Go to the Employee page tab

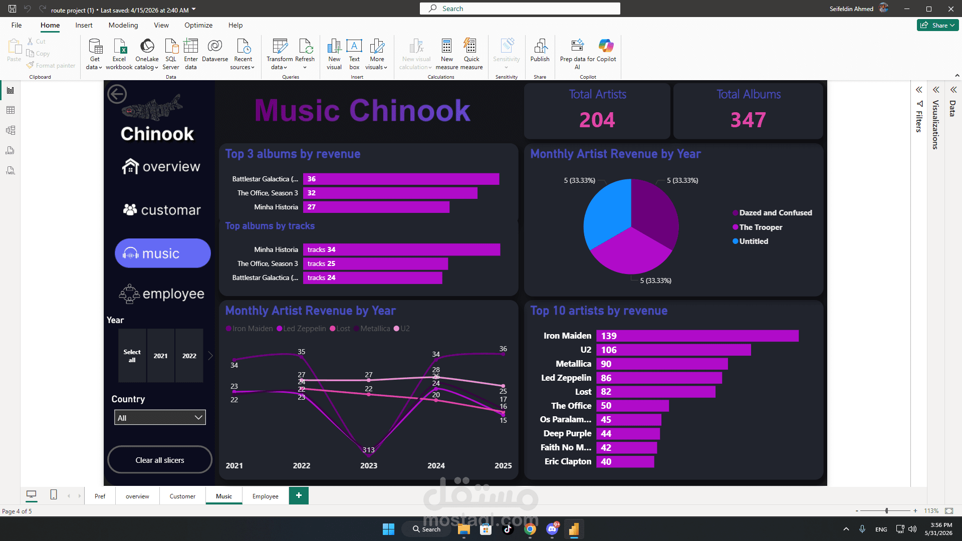click(266, 496)
